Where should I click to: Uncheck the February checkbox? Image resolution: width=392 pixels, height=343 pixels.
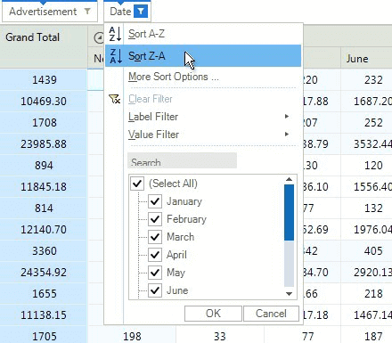(155, 219)
